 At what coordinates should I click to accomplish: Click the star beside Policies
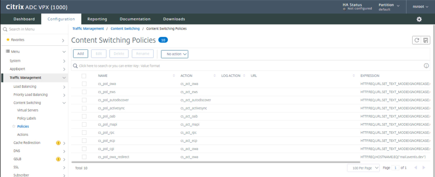pos(14,126)
